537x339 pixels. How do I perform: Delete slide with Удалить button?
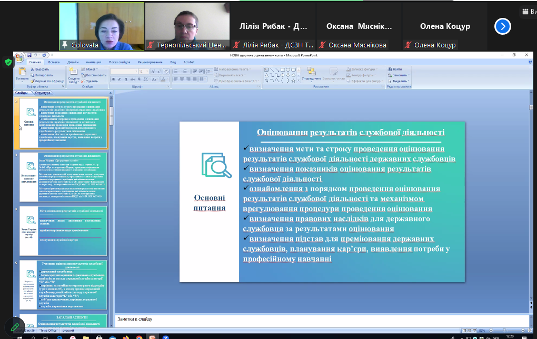coord(89,81)
